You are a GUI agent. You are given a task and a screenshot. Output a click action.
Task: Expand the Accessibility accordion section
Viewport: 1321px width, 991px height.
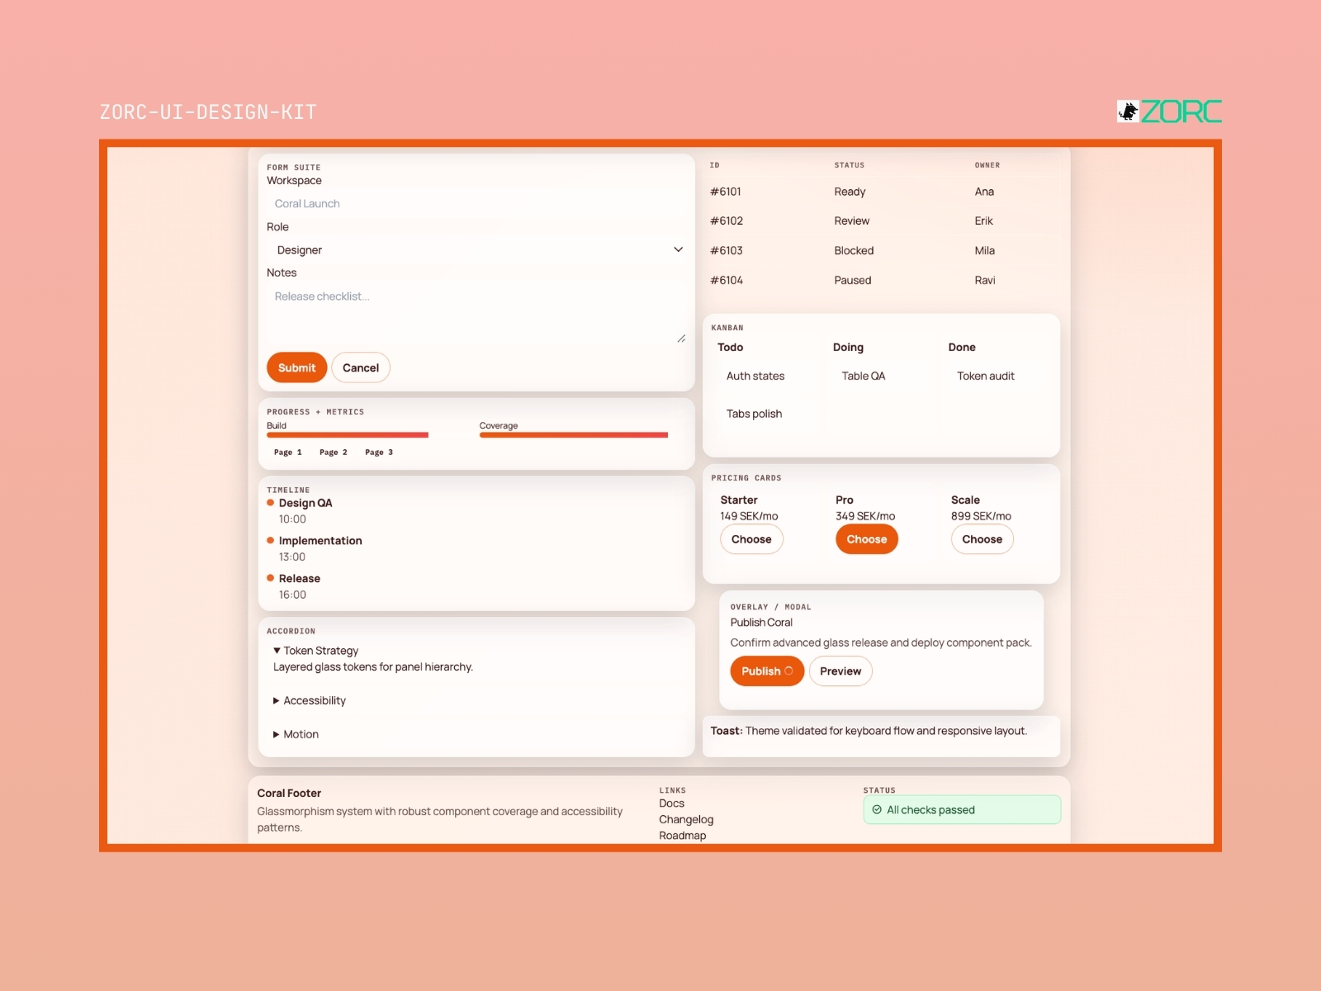click(310, 700)
